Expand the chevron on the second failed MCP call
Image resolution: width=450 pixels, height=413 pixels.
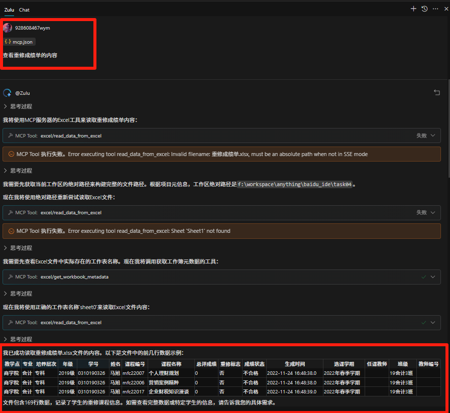433,212
